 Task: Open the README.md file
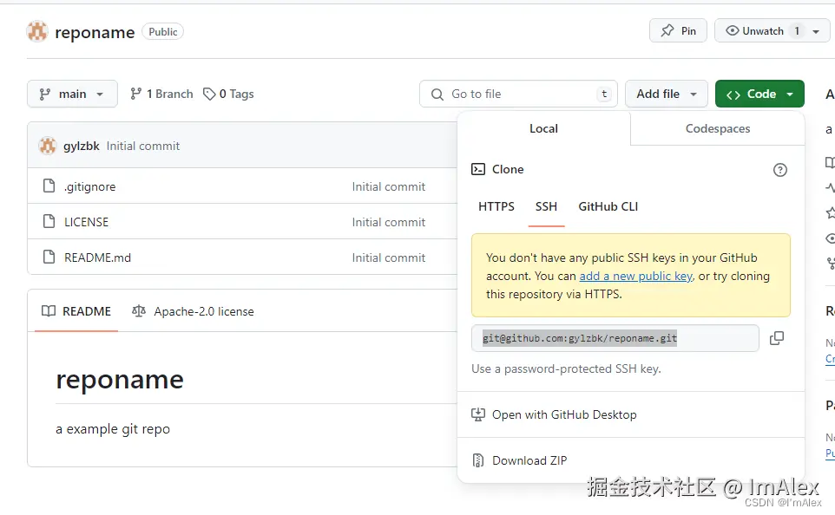point(97,257)
